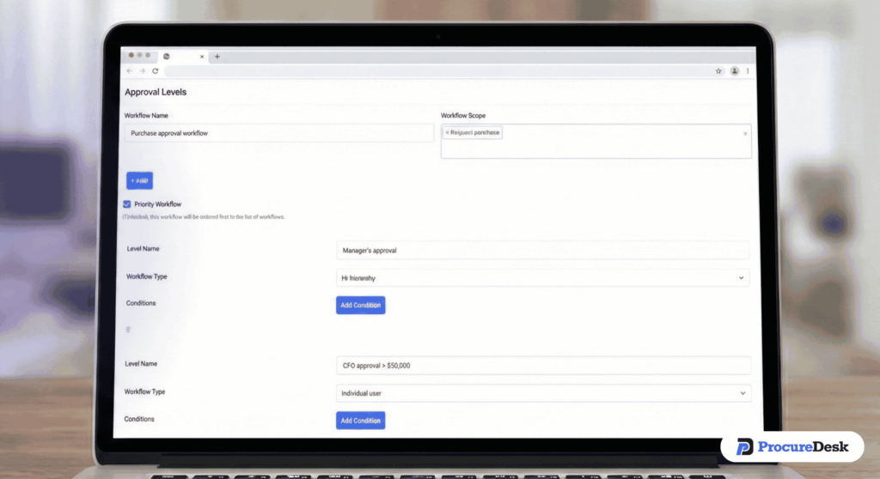Open the Workflow Scope selection box
880x479 pixels.
tap(596, 142)
